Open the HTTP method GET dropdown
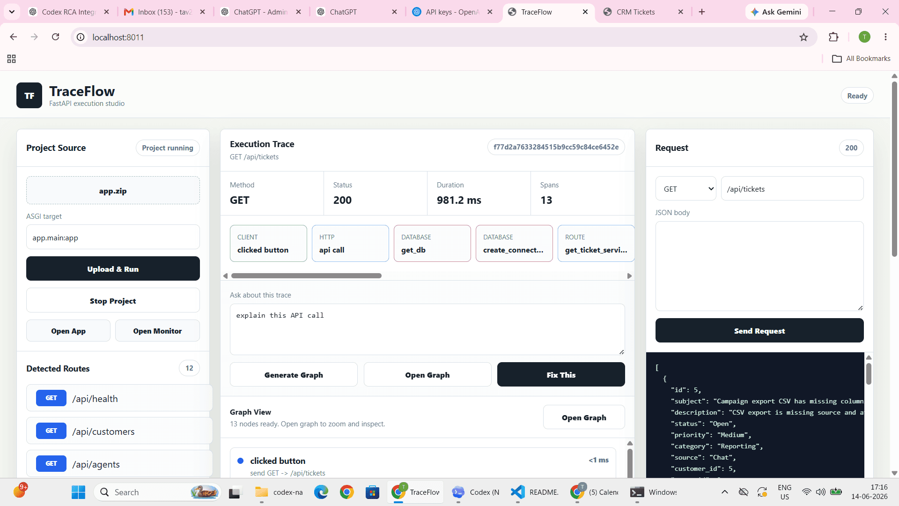This screenshot has width=899, height=506. coord(685,189)
